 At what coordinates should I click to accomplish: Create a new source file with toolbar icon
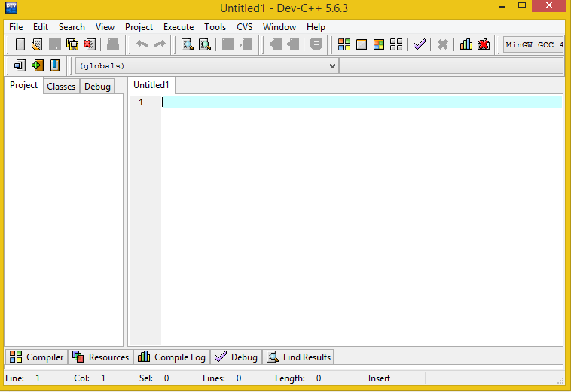[x=20, y=44]
